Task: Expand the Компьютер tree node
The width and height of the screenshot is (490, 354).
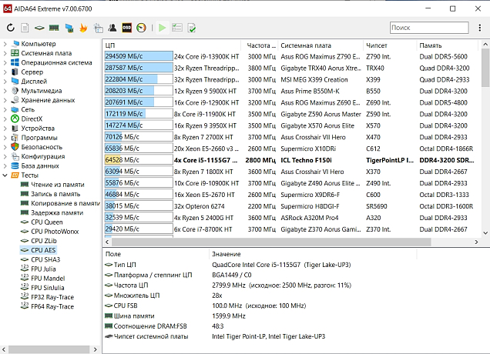Action: tap(6, 44)
